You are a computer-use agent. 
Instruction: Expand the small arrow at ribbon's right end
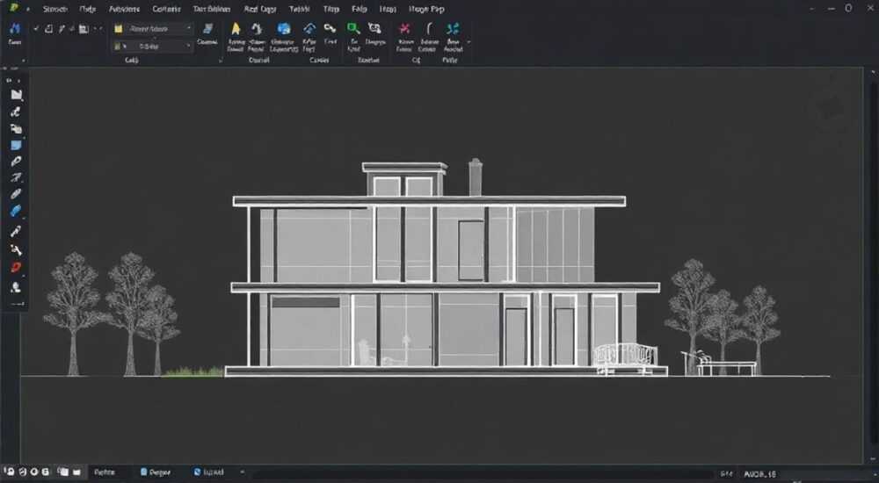(469, 42)
